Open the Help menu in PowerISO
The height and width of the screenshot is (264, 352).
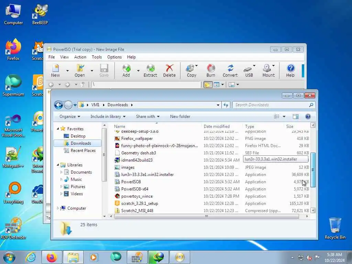pos(131,57)
